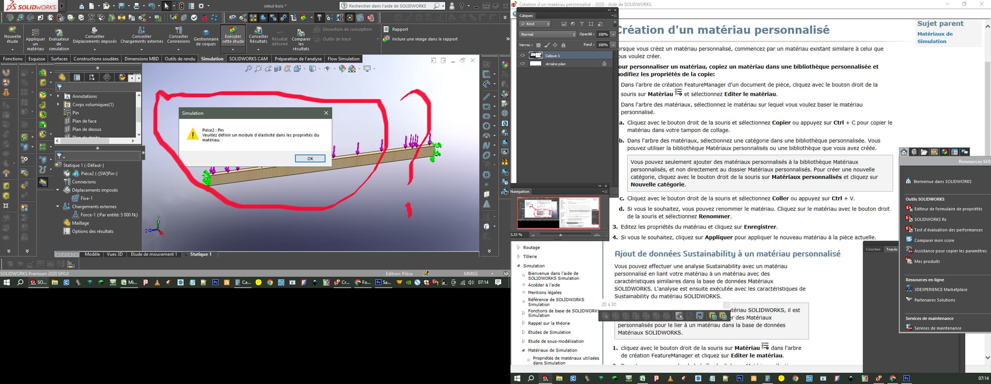Screen dimensions: 991x384
Task: Switch to the Flow Simulation tab
Action: point(343,59)
